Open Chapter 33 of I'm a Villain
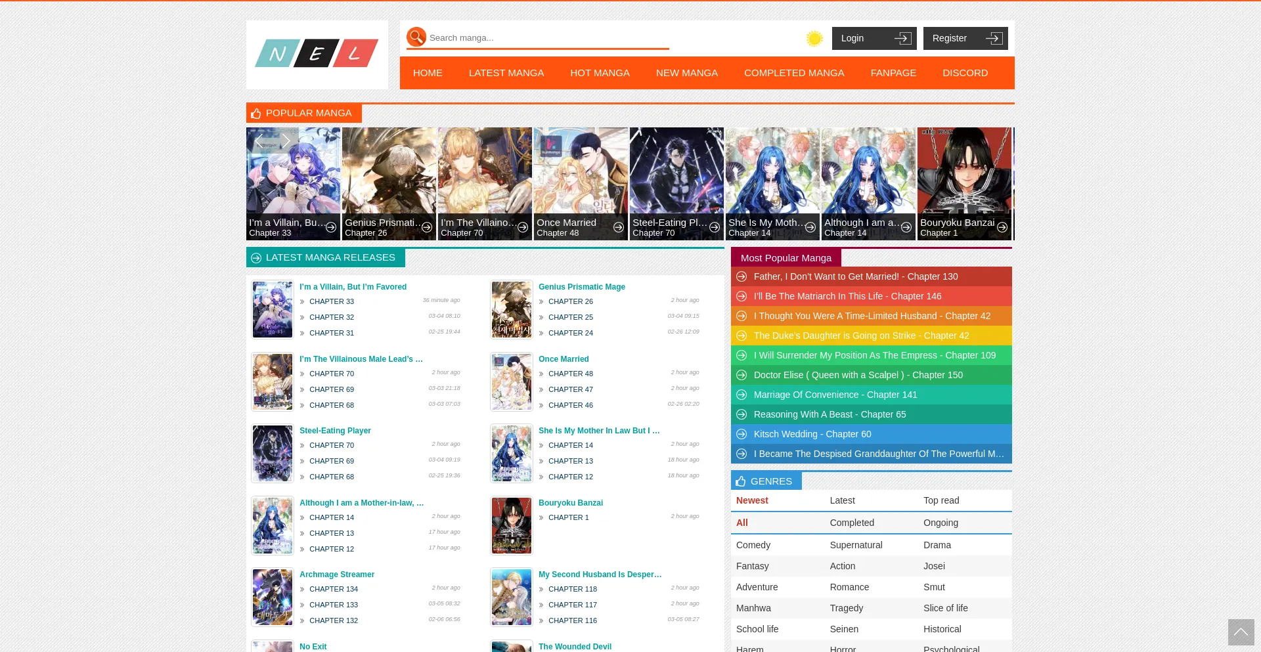The width and height of the screenshot is (1261, 652). click(x=332, y=301)
